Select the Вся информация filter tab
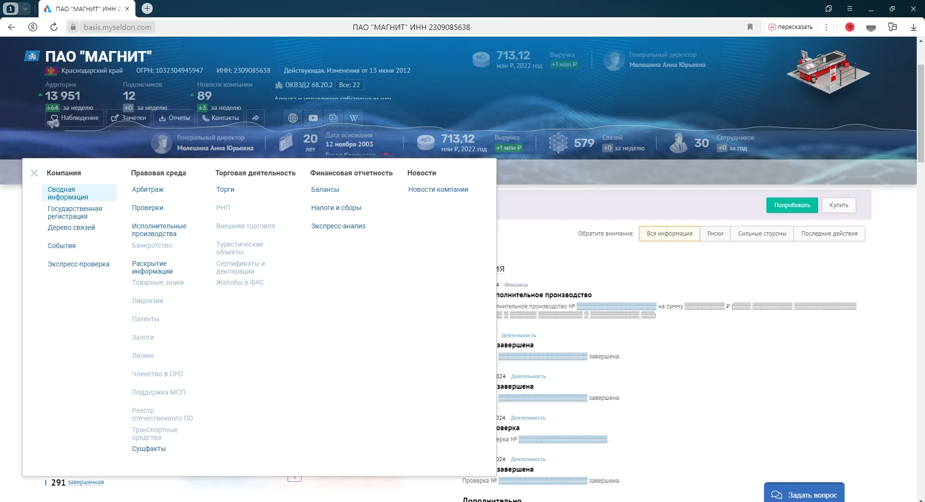Image resolution: width=925 pixels, height=502 pixels. pos(670,234)
